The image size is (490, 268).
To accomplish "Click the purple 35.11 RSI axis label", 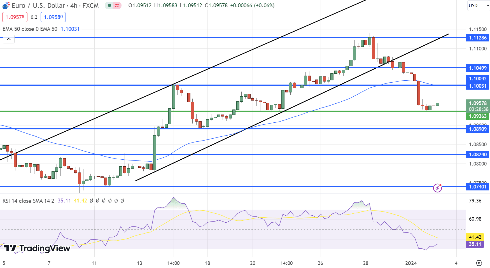I will coord(475,244).
